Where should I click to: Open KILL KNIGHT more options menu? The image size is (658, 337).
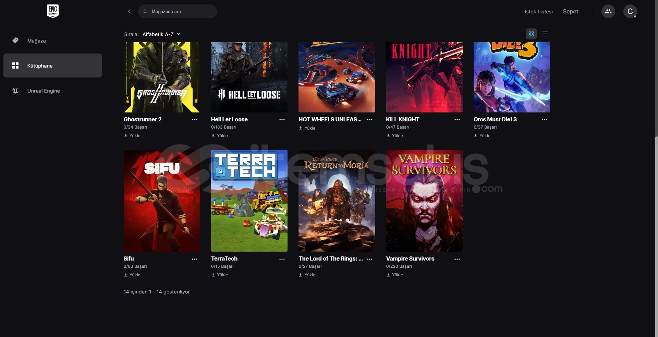pyautogui.click(x=457, y=120)
